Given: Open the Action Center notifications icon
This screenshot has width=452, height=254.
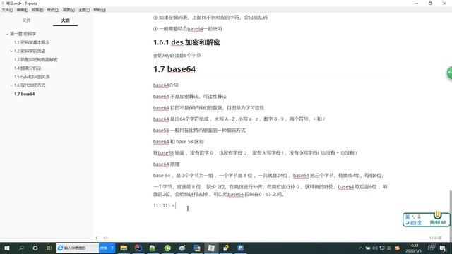Looking at the screenshot, I should [443, 248].
